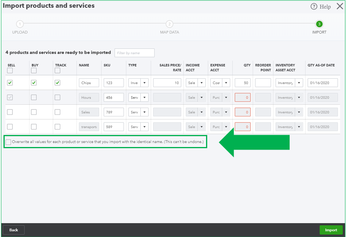Click the green Import button

(331, 230)
